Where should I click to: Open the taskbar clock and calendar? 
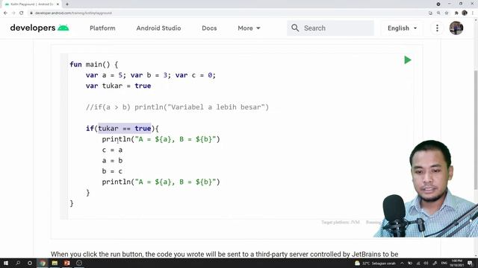coord(456,263)
